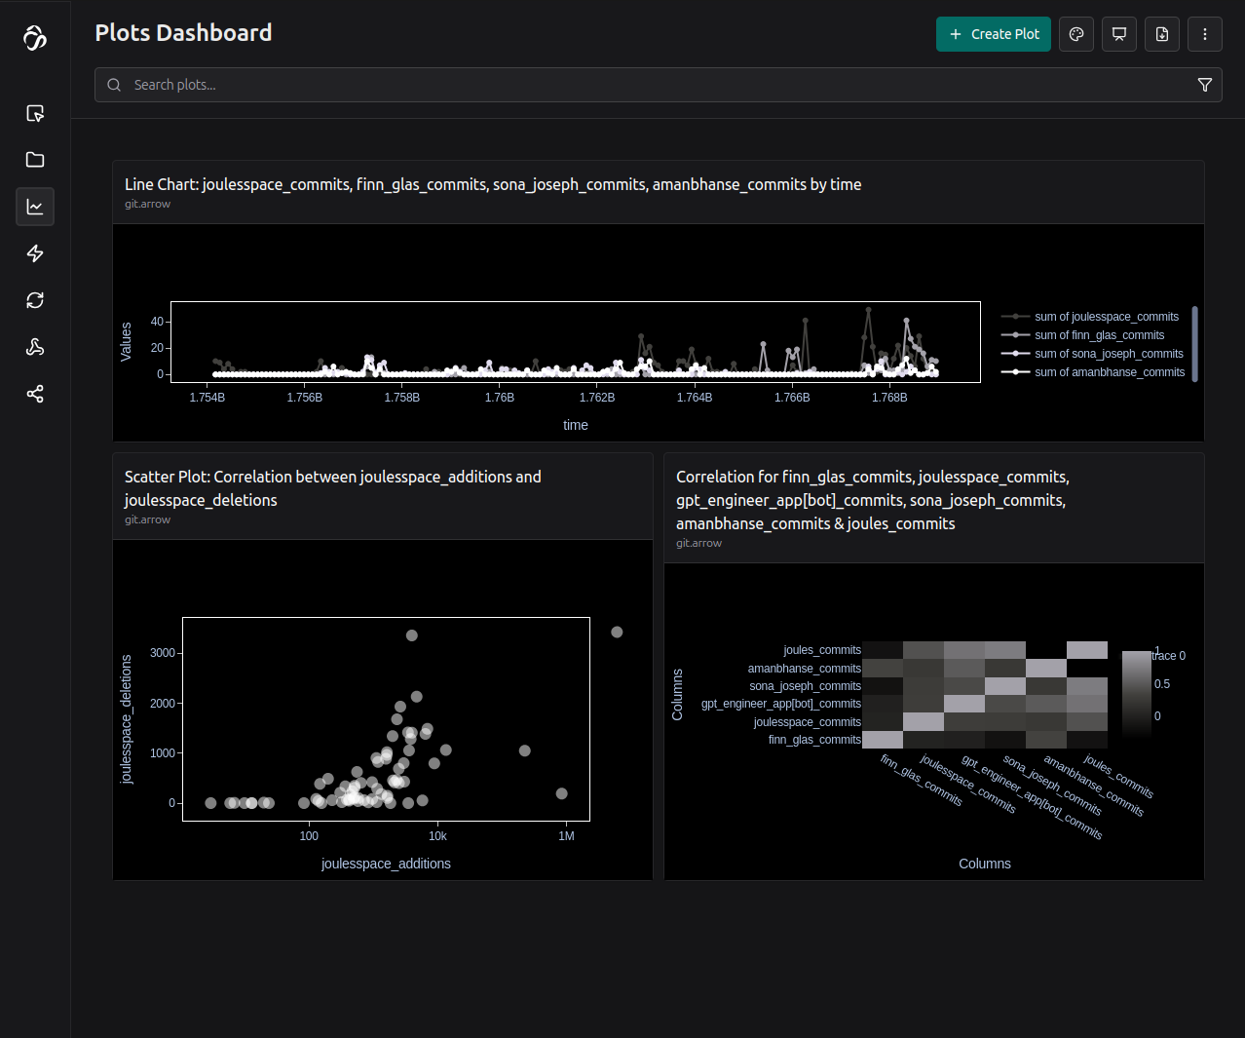Open the three-dot more options menu
Viewport: 1245px width, 1038px height.
1205,34
